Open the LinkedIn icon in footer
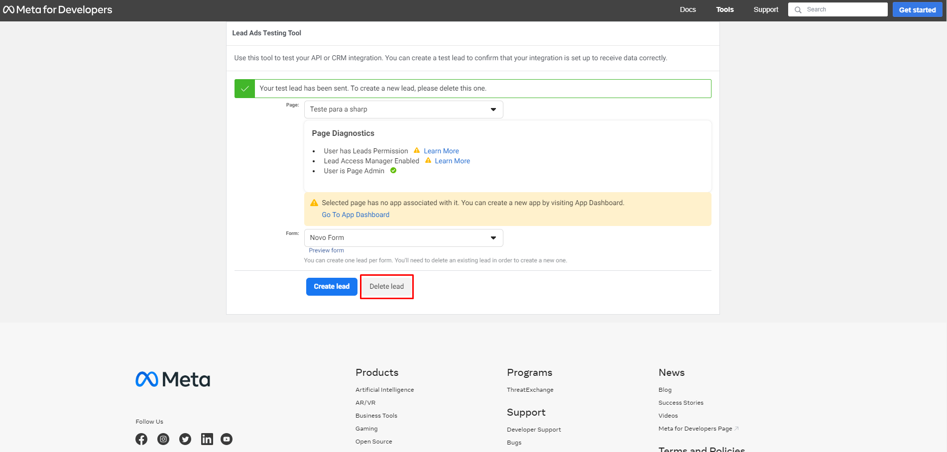The height and width of the screenshot is (452, 947). tap(207, 439)
